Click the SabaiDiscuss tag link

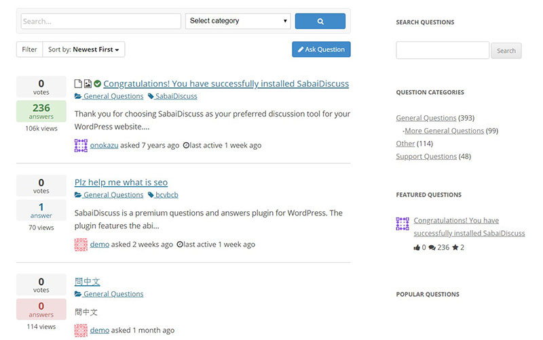click(172, 96)
